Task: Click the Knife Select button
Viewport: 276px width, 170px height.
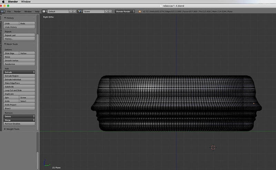Action: (27, 101)
